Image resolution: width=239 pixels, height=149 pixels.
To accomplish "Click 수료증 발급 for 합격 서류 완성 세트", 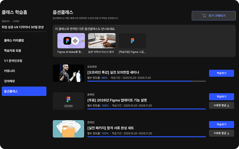I will click(222, 133).
